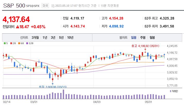Click the tallest volume bar in mid-March

(64, 94)
